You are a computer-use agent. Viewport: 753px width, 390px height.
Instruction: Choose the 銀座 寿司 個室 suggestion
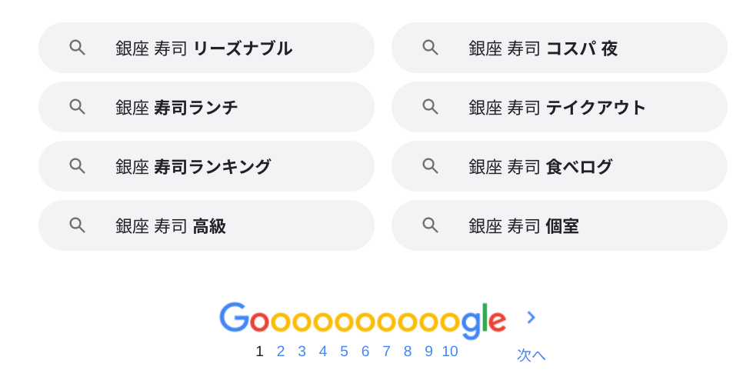(x=524, y=226)
